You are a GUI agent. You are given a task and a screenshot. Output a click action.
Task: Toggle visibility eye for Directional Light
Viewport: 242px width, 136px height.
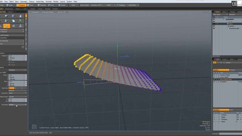tap(214, 28)
